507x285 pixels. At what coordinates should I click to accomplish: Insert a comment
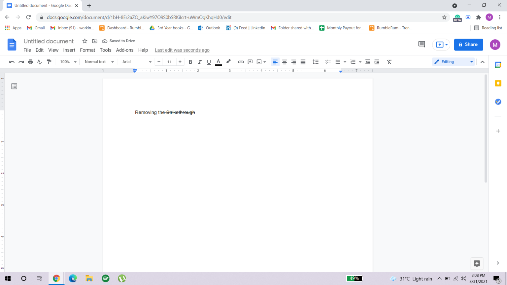coord(250,62)
